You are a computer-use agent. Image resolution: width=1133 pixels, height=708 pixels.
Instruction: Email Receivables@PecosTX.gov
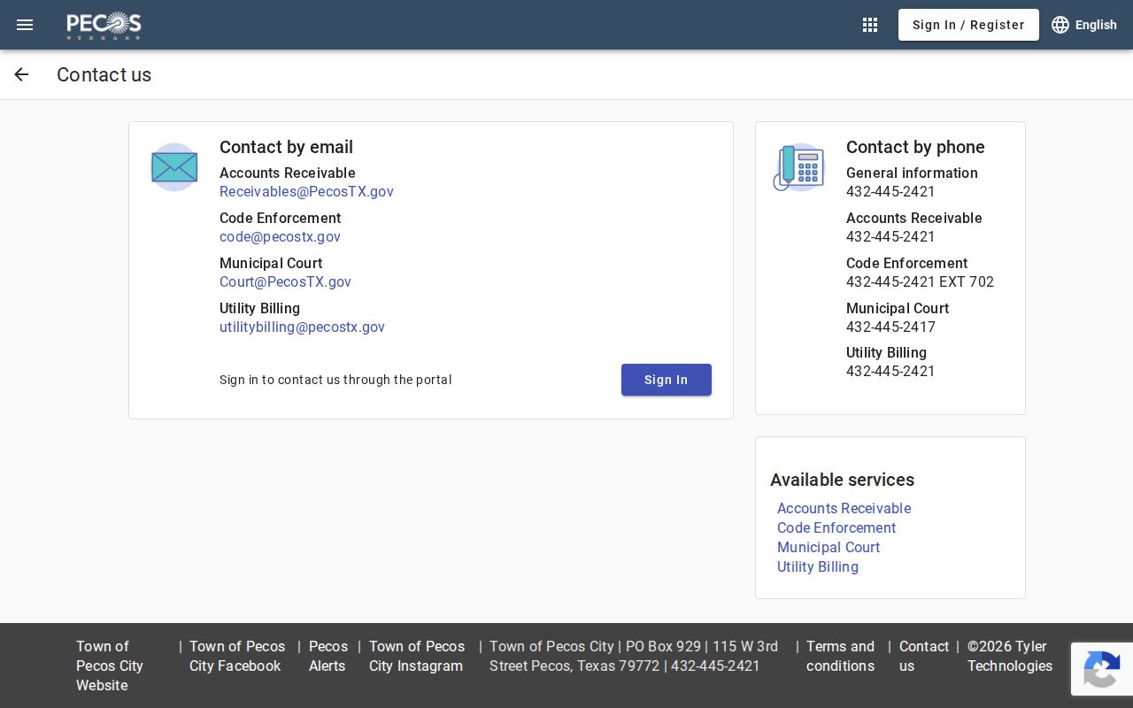pyautogui.click(x=306, y=191)
